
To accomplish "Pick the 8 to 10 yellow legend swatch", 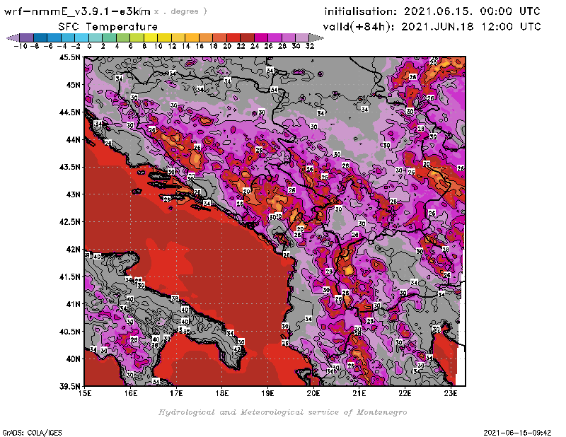I will point(151,37).
